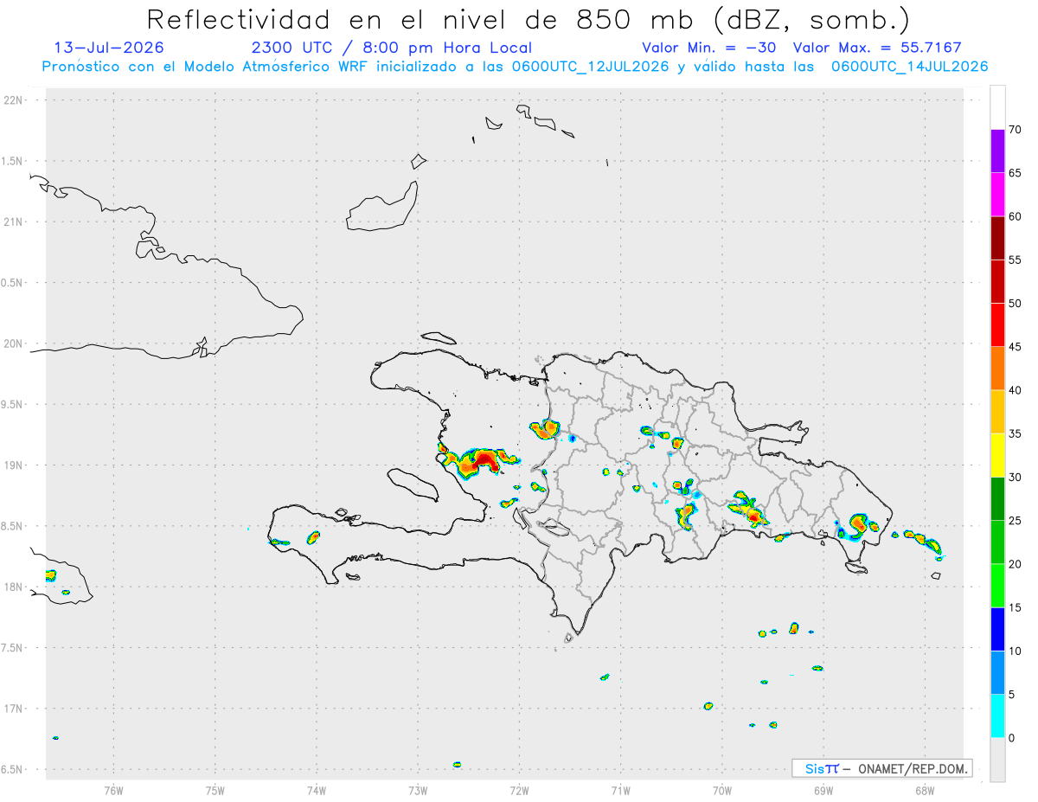Click the '21N' latitude label
1038x802 pixels.
pyautogui.click(x=15, y=222)
